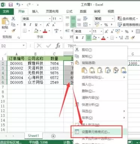Click the ribbon fill color bucket icon

coord(36,31)
